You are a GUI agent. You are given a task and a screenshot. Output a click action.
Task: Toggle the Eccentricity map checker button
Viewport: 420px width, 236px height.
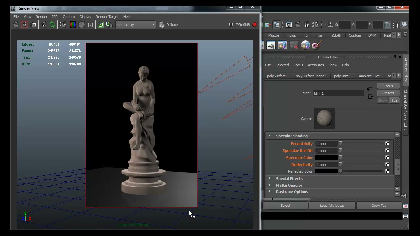pyautogui.click(x=387, y=144)
